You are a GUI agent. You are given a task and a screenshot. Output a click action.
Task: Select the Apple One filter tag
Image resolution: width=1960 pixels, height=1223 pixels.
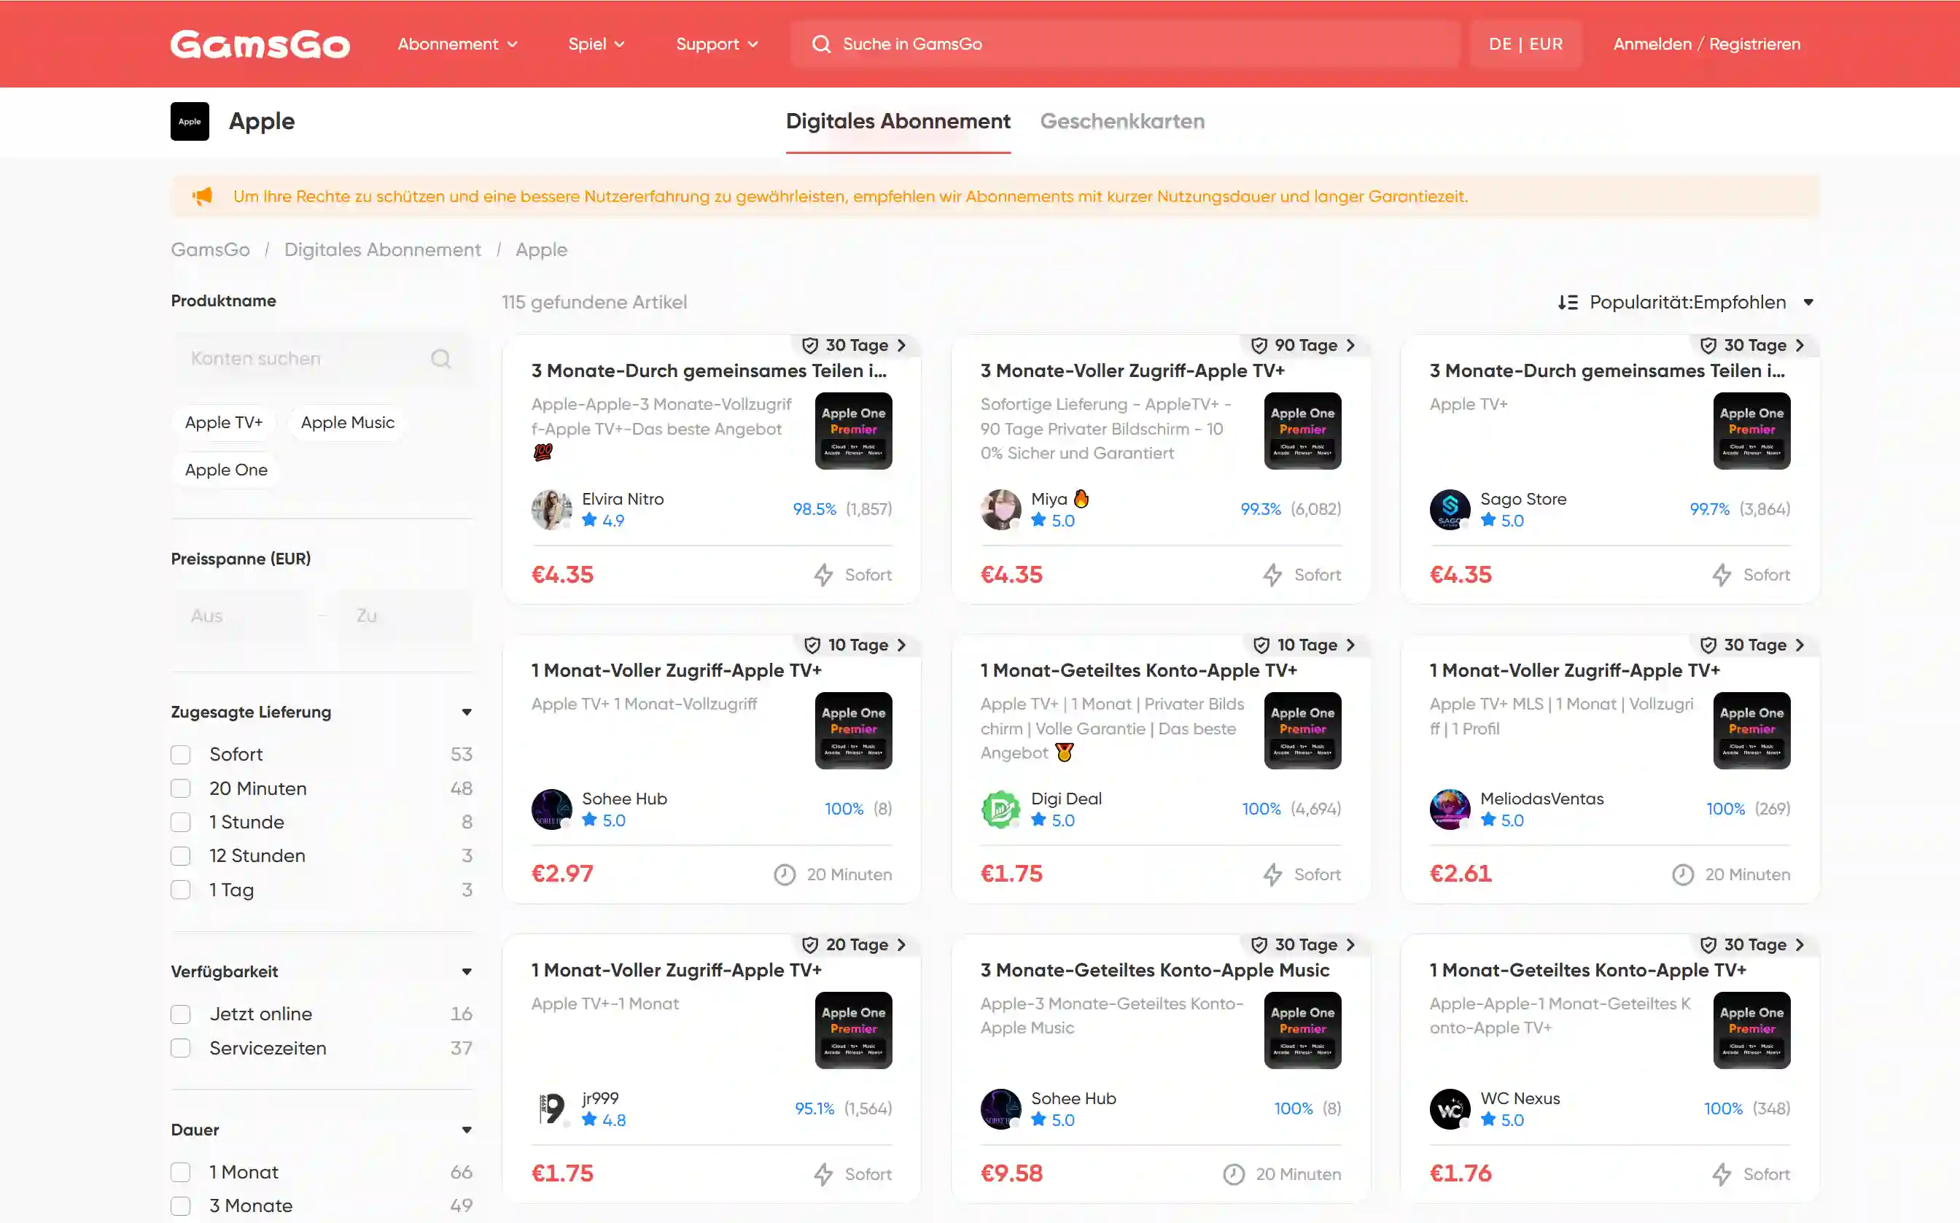pyautogui.click(x=226, y=470)
